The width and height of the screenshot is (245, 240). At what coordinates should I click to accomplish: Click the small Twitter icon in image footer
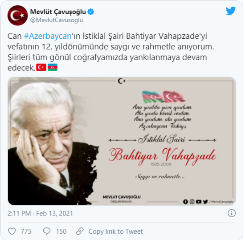[205, 202]
